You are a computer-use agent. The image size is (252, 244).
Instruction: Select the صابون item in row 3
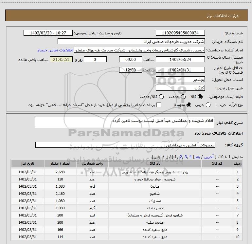155,187
